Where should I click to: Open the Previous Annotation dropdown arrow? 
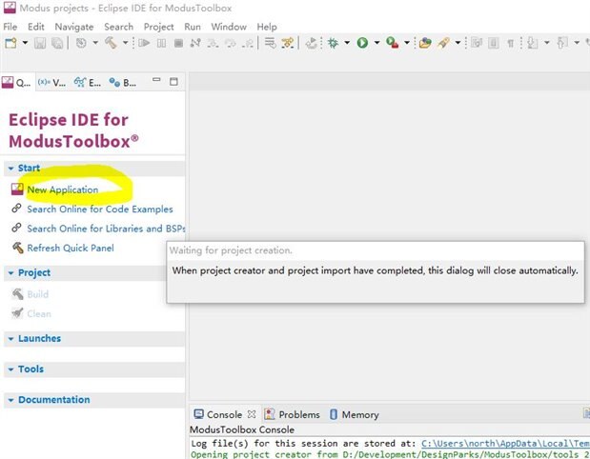(x=577, y=43)
